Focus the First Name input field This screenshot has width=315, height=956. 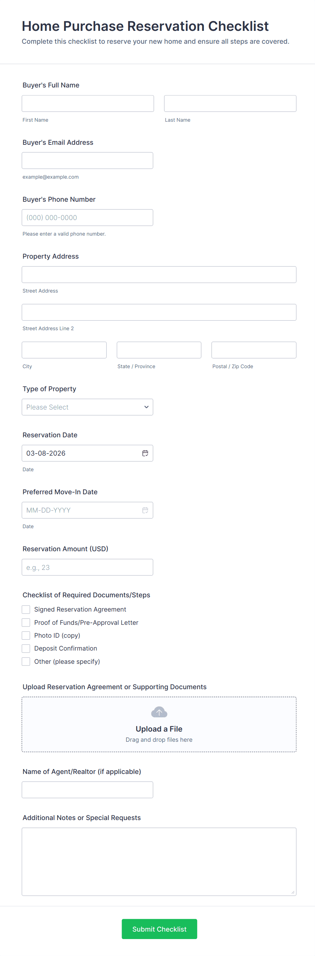point(88,103)
